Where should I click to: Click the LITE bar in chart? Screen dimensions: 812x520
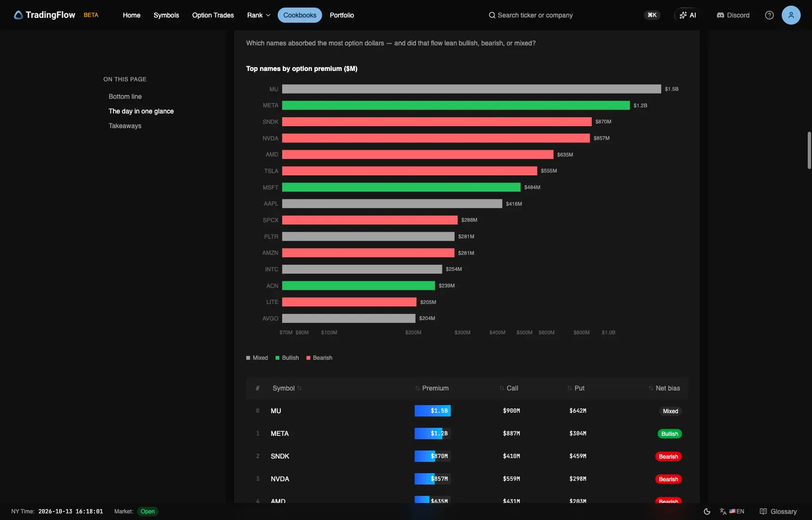349,302
